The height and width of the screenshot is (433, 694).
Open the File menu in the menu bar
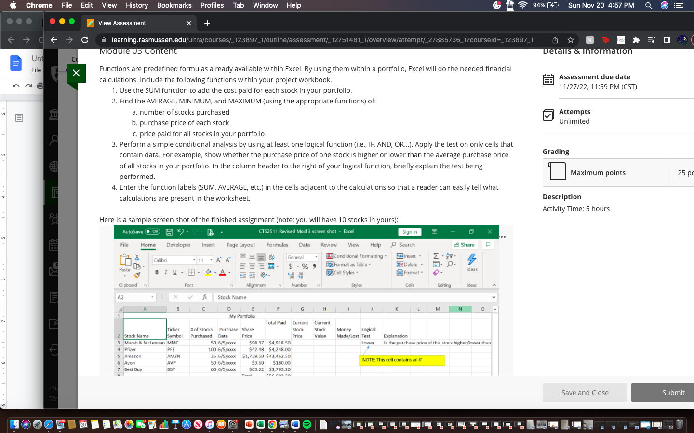pyautogui.click(x=67, y=5)
